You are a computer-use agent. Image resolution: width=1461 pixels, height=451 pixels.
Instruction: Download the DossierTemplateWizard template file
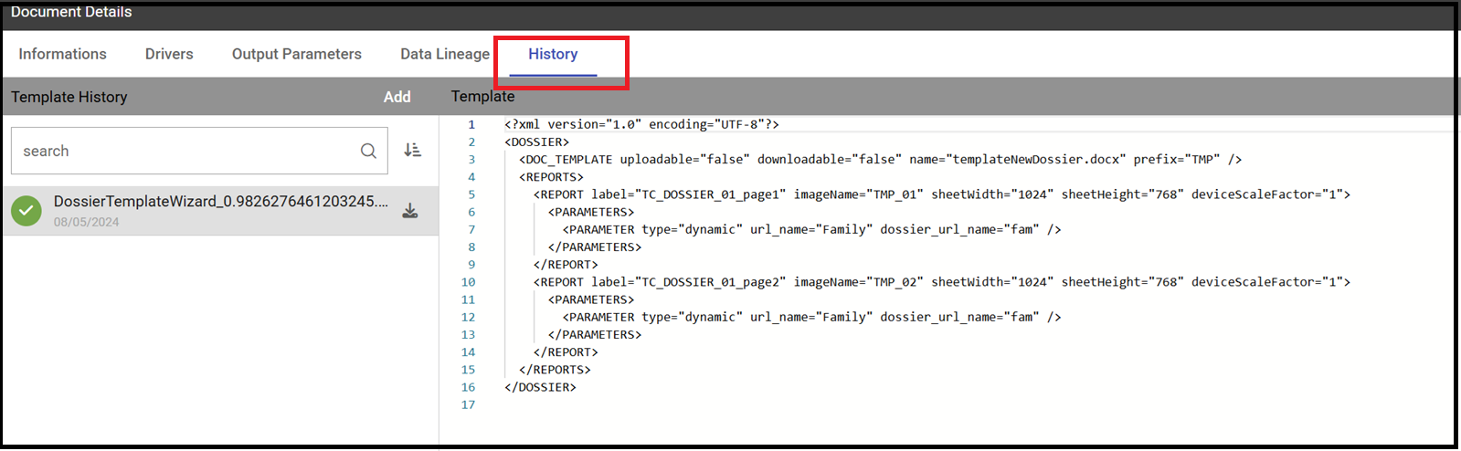pos(410,211)
